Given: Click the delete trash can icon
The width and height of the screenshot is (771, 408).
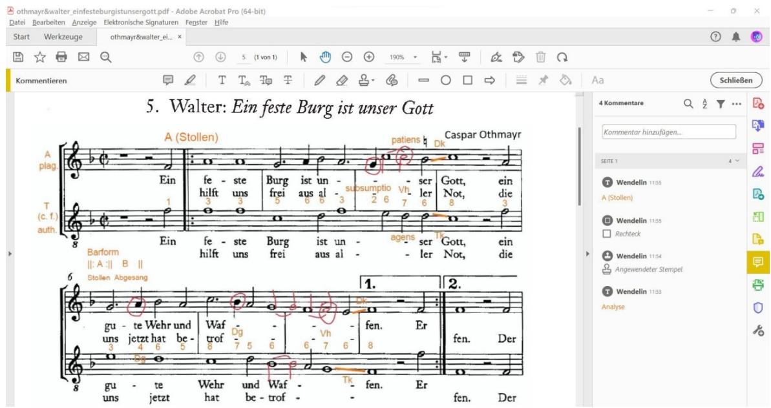Looking at the screenshot, I should click(541, 57).
